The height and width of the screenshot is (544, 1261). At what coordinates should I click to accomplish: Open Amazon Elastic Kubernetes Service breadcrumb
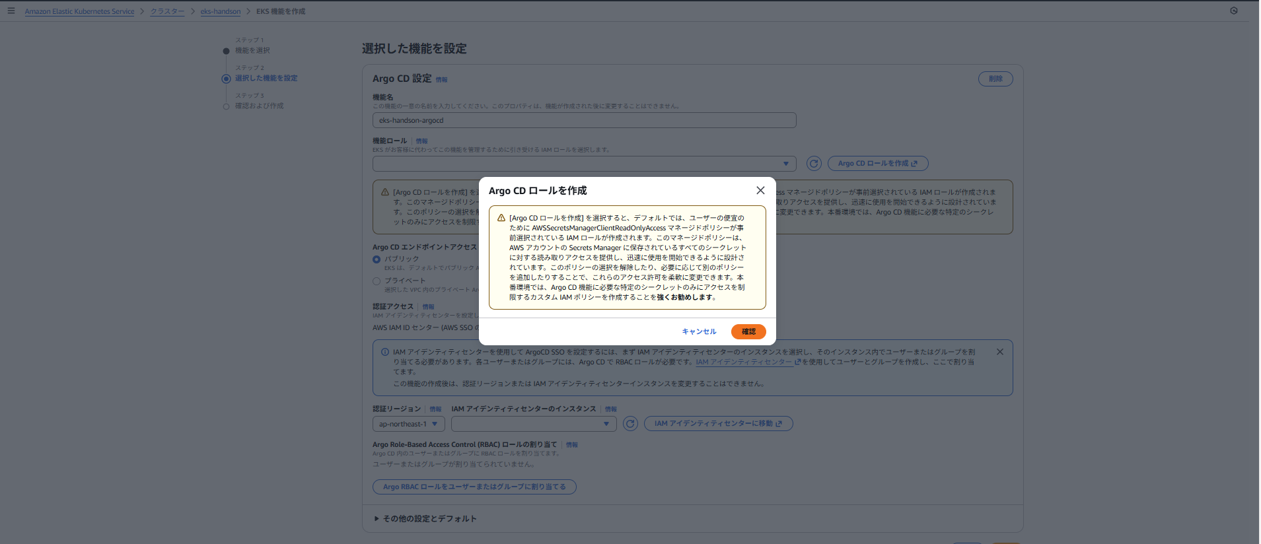coord(79,11)
